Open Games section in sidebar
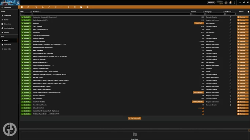Viewport: 250px width, 140px height. click(x=6, y=20)
